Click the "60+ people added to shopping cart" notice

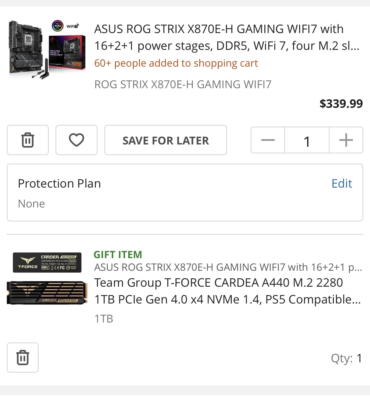pos(176,63)
